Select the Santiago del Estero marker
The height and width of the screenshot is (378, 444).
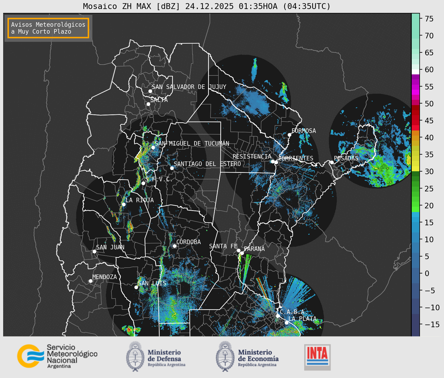pyautogui.click(x=172, y=168)
